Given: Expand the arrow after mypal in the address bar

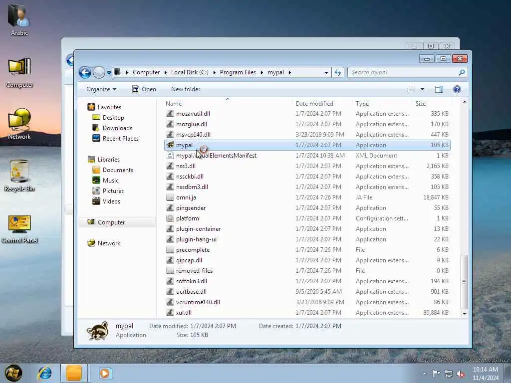Looking at the screenshot, I should pos(289,72).
